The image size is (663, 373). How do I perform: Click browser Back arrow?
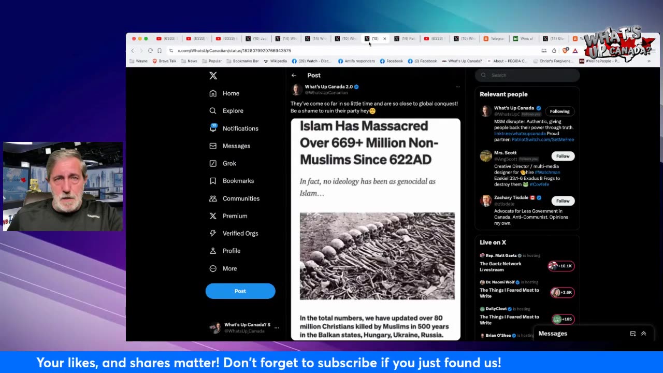pyautogui.click(x=133, y=51)
